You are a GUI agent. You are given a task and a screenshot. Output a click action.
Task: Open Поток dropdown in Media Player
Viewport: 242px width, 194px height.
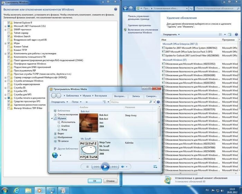tap(76, 102)
